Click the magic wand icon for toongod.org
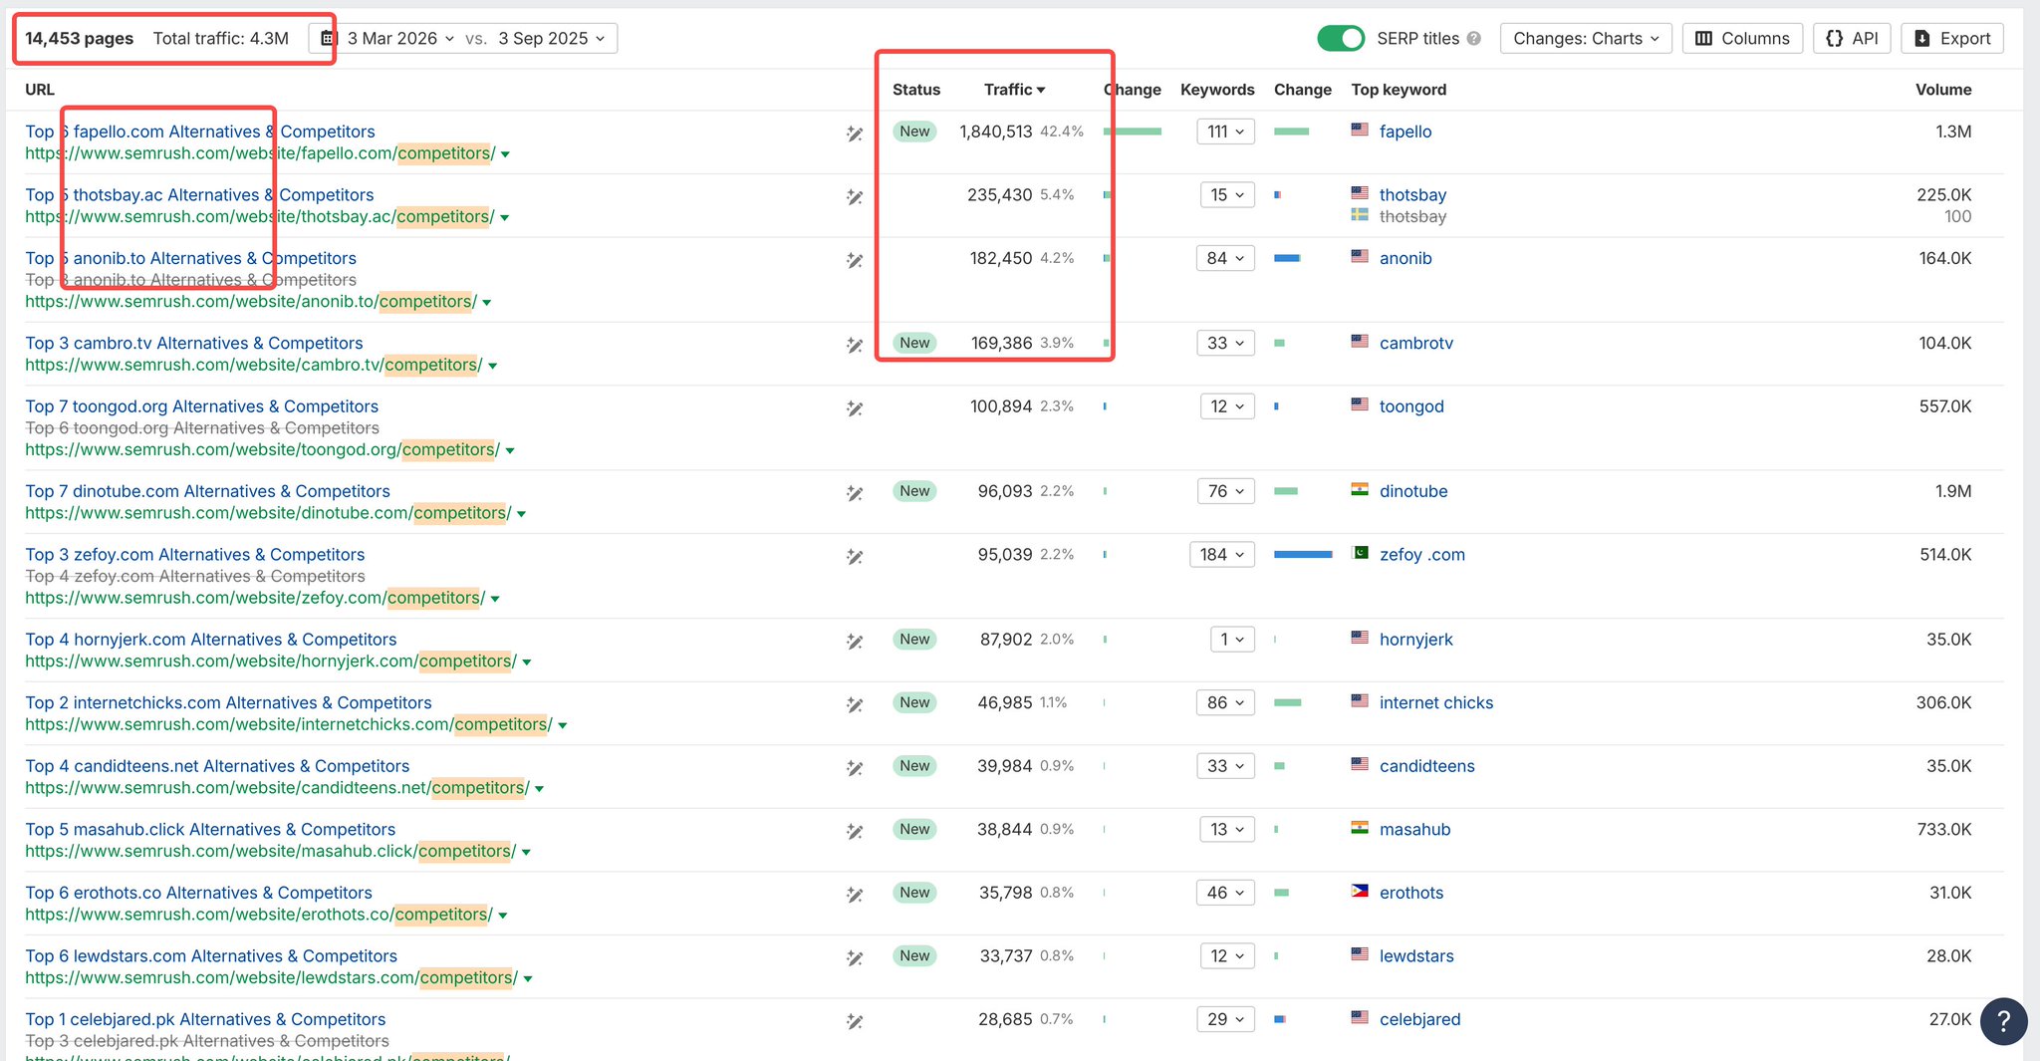Image resolution: width=2040 pixels, height=1061 pixels. [855, 408]
